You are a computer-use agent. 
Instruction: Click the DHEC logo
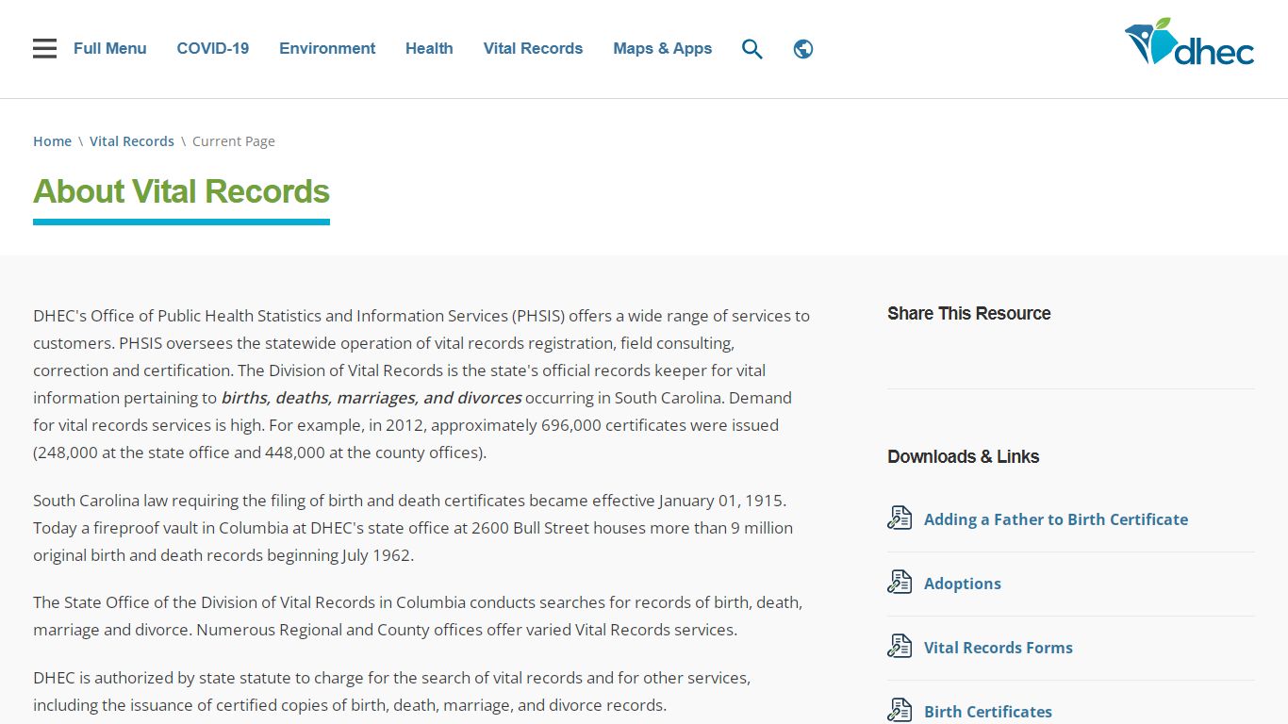pos(1189,42)
